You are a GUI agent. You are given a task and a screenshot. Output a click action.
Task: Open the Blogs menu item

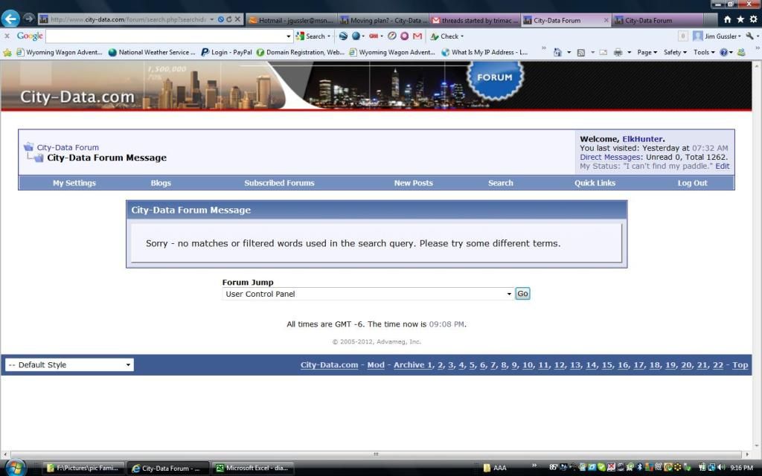click(x=161, y=183)
